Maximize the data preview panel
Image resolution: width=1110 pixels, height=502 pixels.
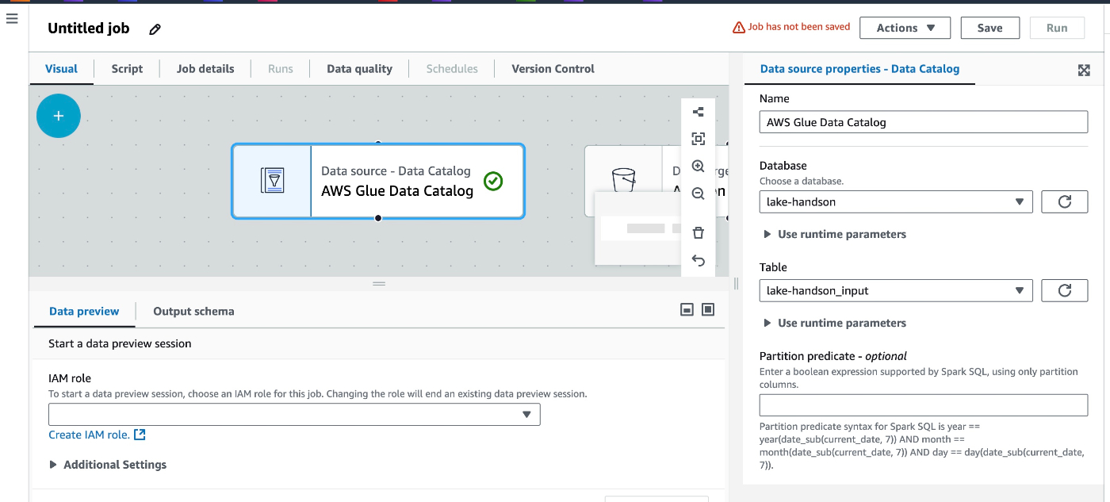tap(708, 309)
